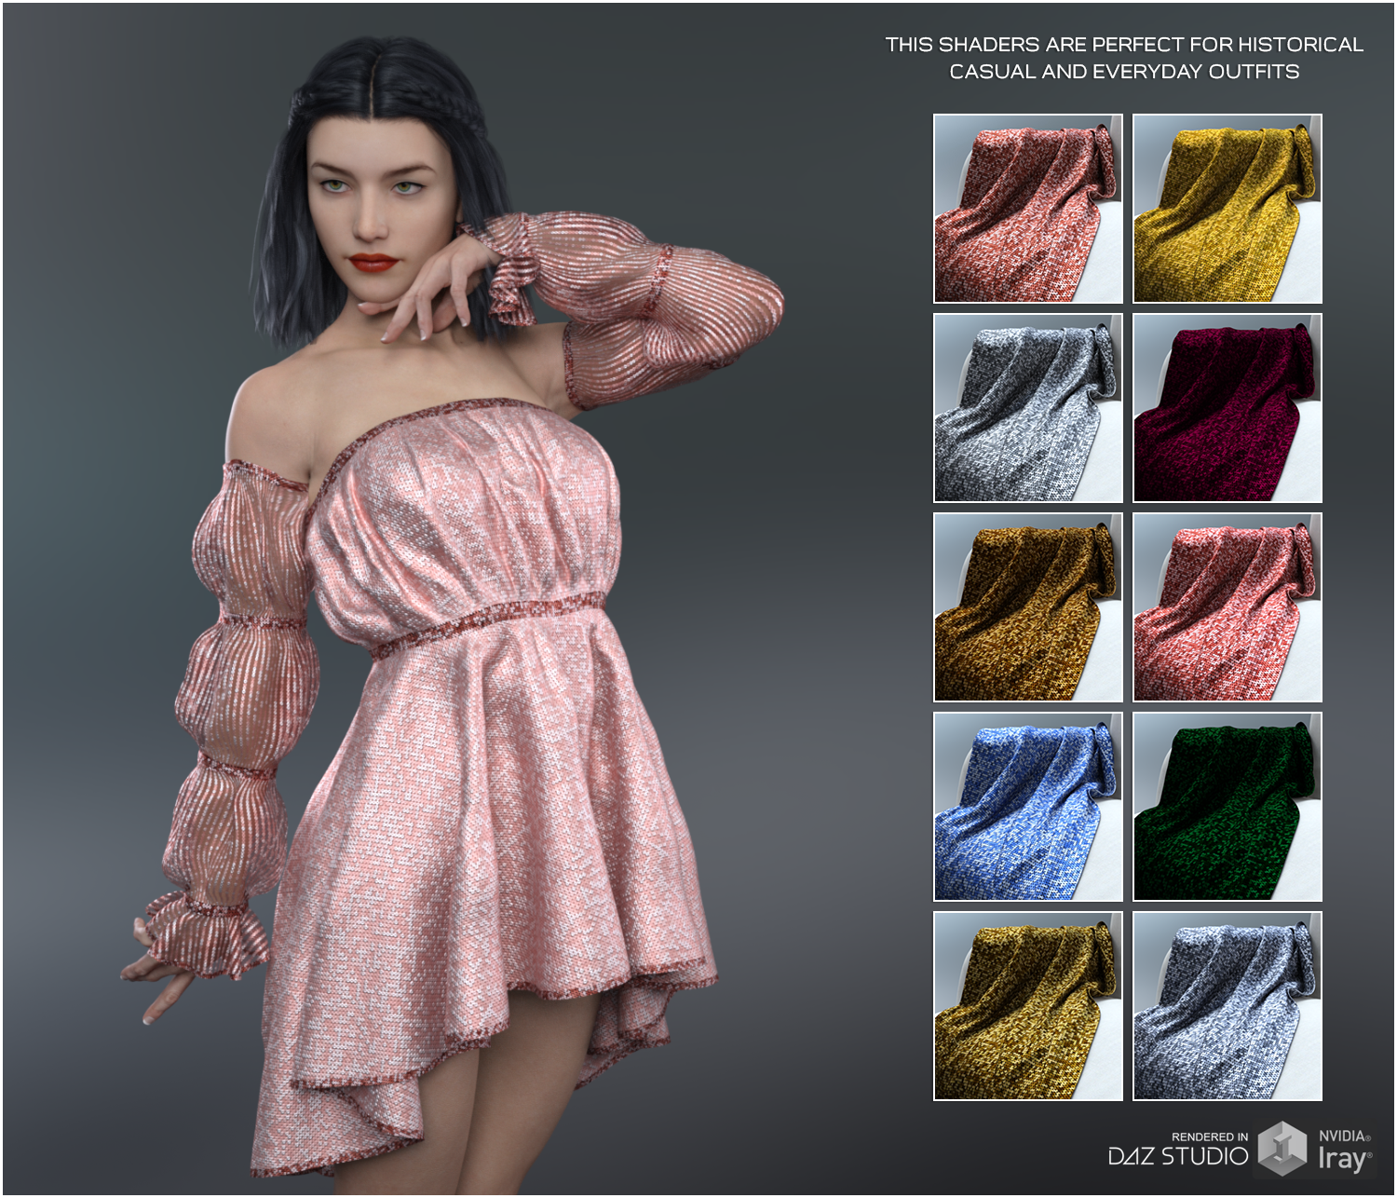Select the blue fabric shader thumbnail
The width and height of the screenshot is (1397, 1198).
pyautogui.click(x=1028, y=807)
